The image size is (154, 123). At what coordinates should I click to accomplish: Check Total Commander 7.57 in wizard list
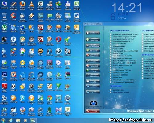pyautogui.click(x=111, y=70)
